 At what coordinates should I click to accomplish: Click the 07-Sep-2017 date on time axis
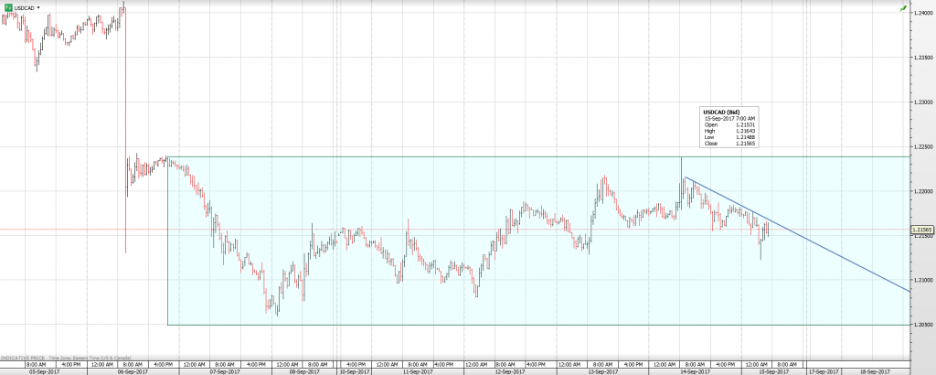(224, 371)
